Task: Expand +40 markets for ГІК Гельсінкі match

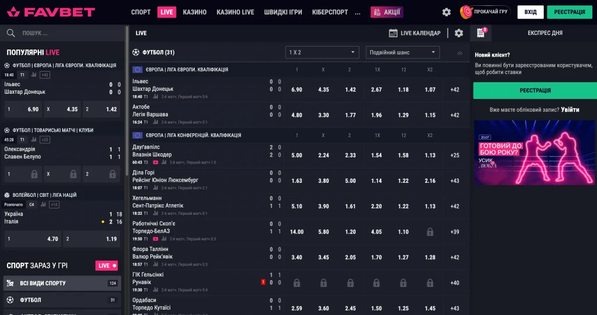Action: tap(455, 282)
